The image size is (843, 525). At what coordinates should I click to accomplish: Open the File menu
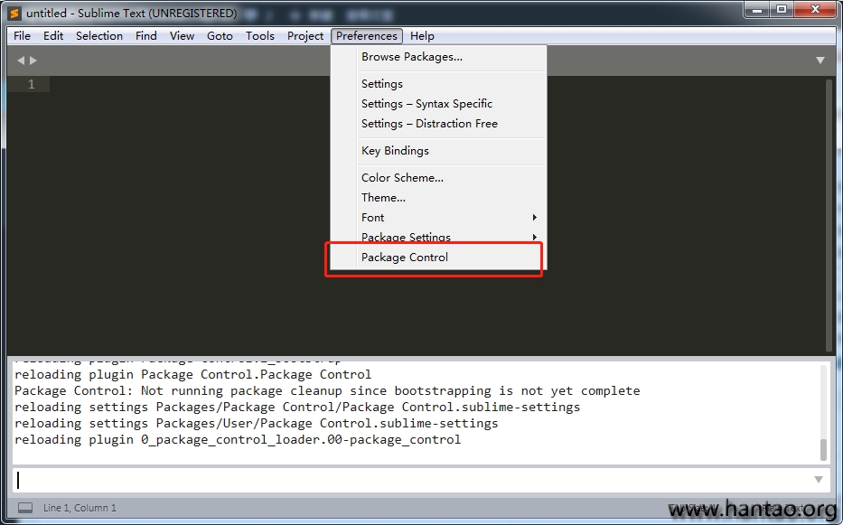click(x=23, y=36)
